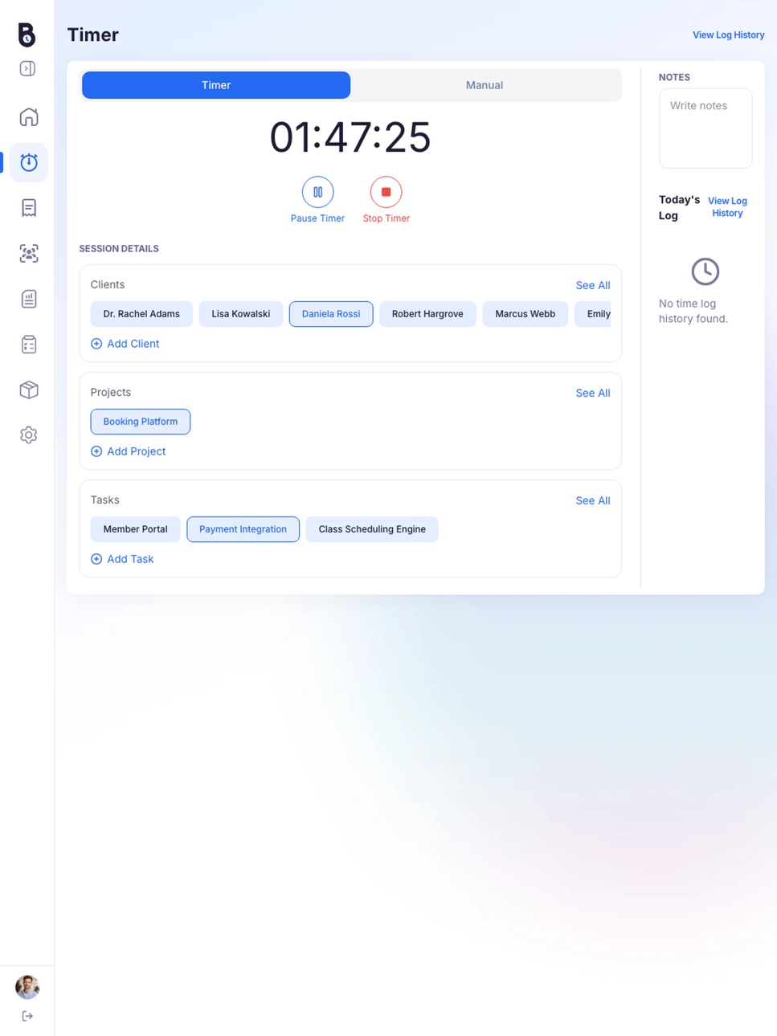Select the Timer stopwatch sidebar icon
777x1036 pixels.
coord(29,162)
